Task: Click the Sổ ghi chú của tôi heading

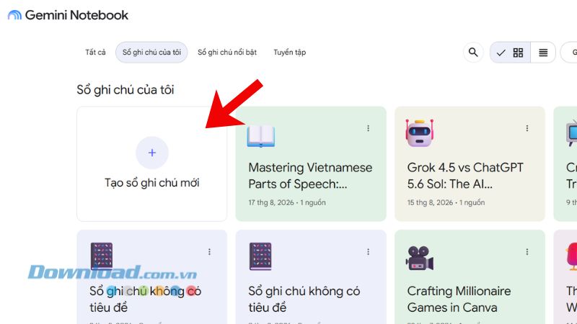Action: point(125,89)
